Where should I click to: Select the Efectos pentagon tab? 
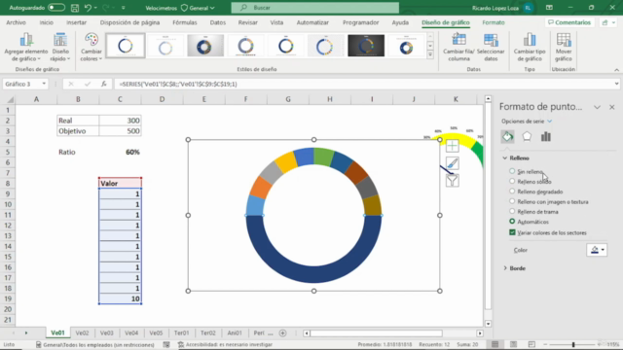pyautogui.click(x=527, y=136)
